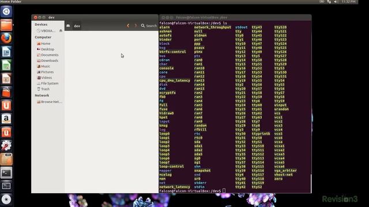Launch Firefox from the dock

6,39
